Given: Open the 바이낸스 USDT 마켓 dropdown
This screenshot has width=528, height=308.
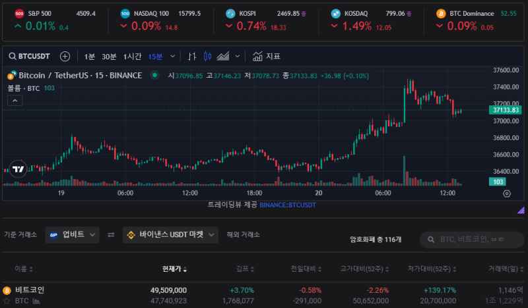Looking at the screenshot, I should [x=170, y=235].
